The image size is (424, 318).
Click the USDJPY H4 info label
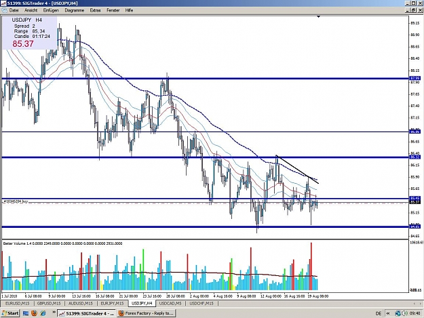(26, 20)
